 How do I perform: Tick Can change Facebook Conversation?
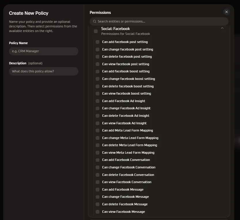[97, 167]
